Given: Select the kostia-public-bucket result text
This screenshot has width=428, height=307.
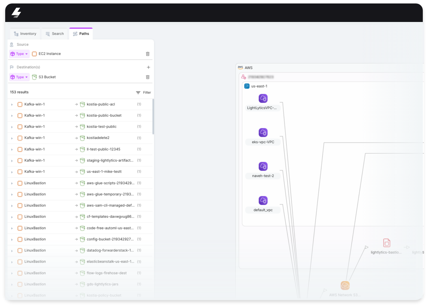Looking at the screenshot, I should [x=104, y=115].
